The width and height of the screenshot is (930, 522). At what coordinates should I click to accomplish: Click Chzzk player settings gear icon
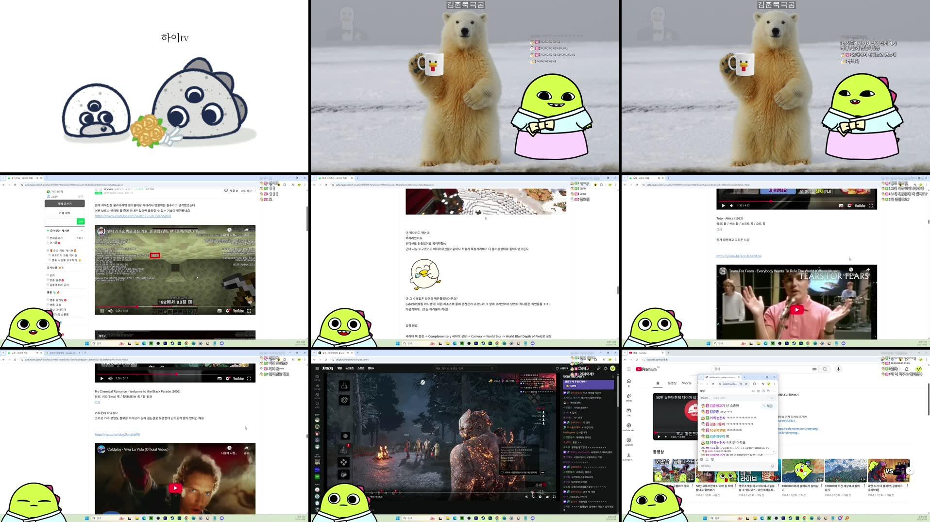click(540, 496)
